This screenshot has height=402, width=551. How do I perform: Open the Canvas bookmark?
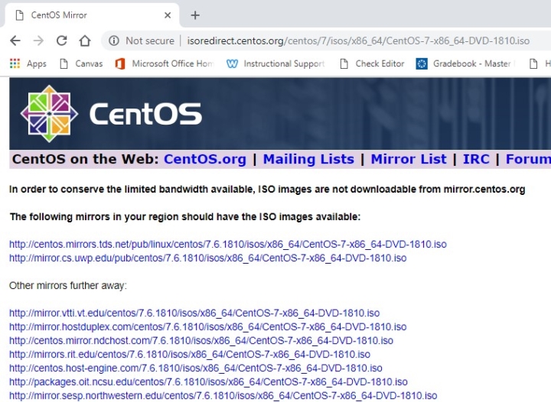click(x=81, y=63)
